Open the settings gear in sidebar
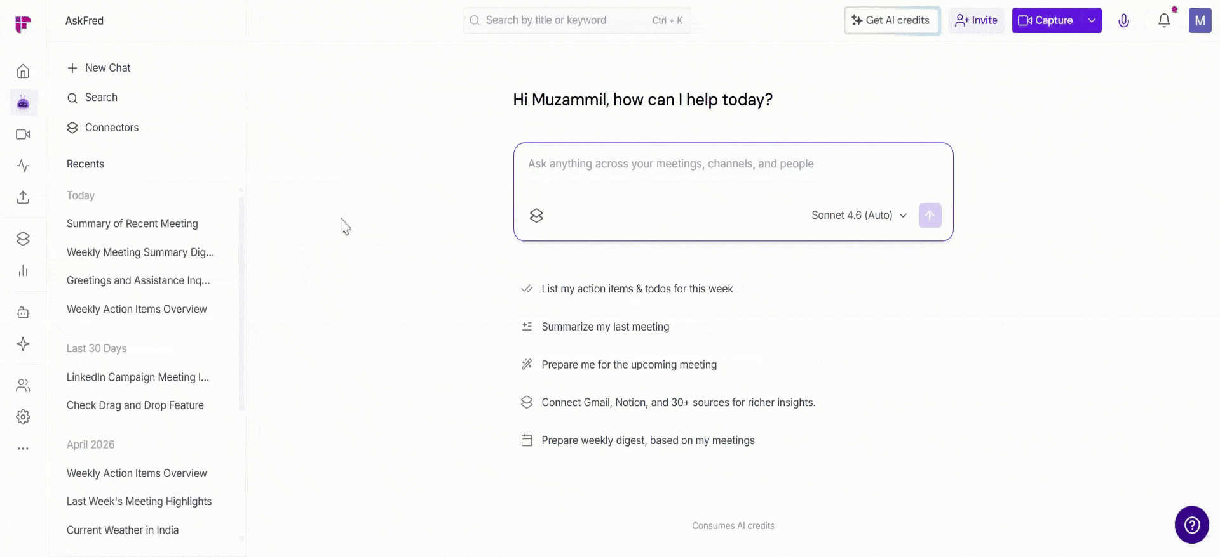This screenshot has height=557, width=1220. pyautogui.click(x=23, y=417)
